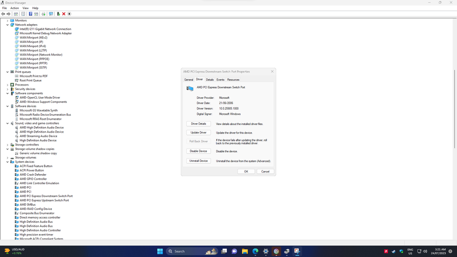Screen dimensions: 457x257
Task: Expand the Processors category
Action: point(8,85)
